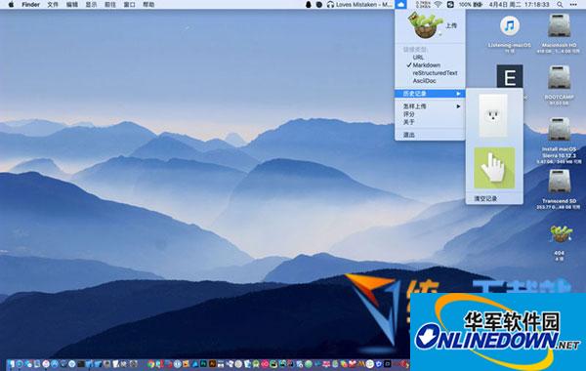This screenshot has width=586, height=371.
Task: Click the date and time in menu bar
Action: (x=520, y=5)
